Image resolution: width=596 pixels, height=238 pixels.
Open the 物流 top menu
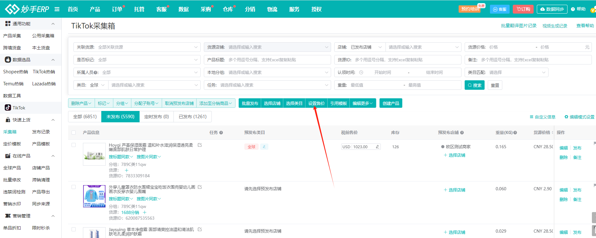tap(272, 9)
